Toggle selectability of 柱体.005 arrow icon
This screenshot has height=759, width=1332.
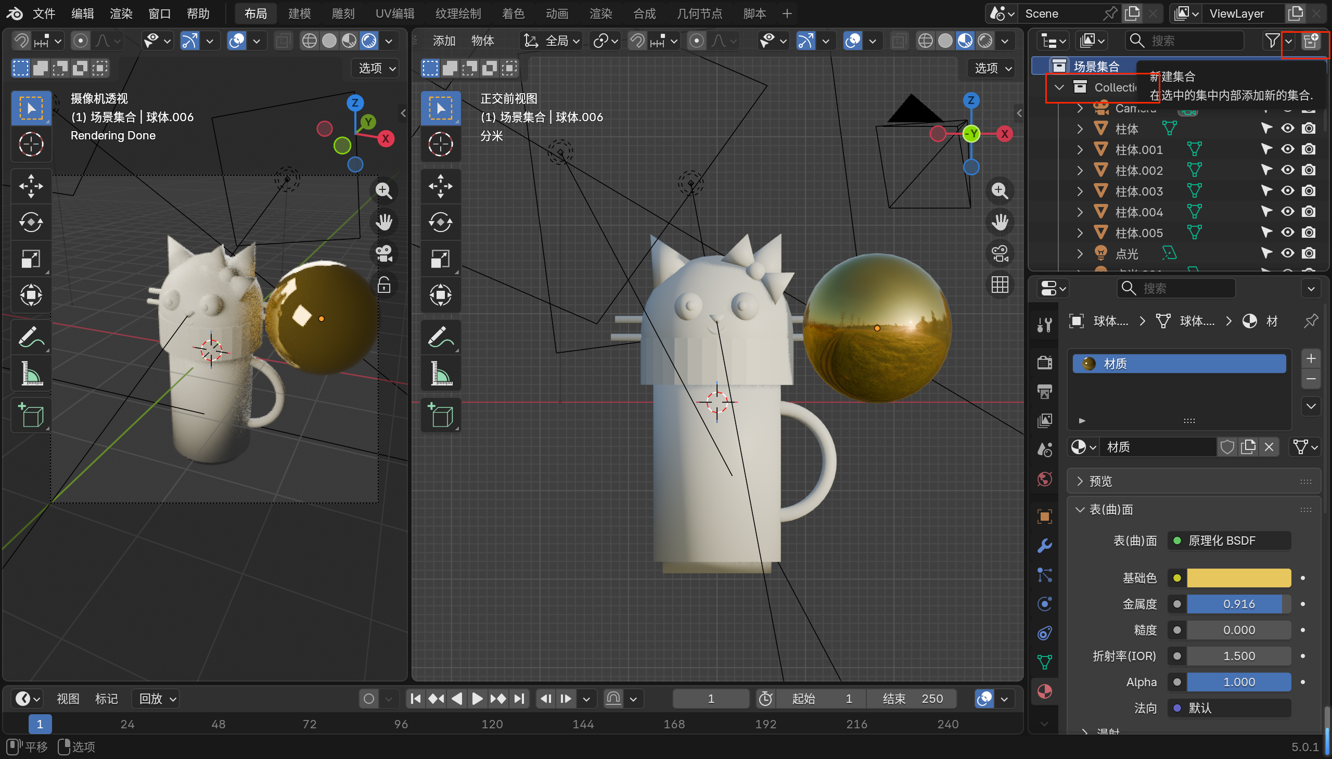pos(1266,233)
